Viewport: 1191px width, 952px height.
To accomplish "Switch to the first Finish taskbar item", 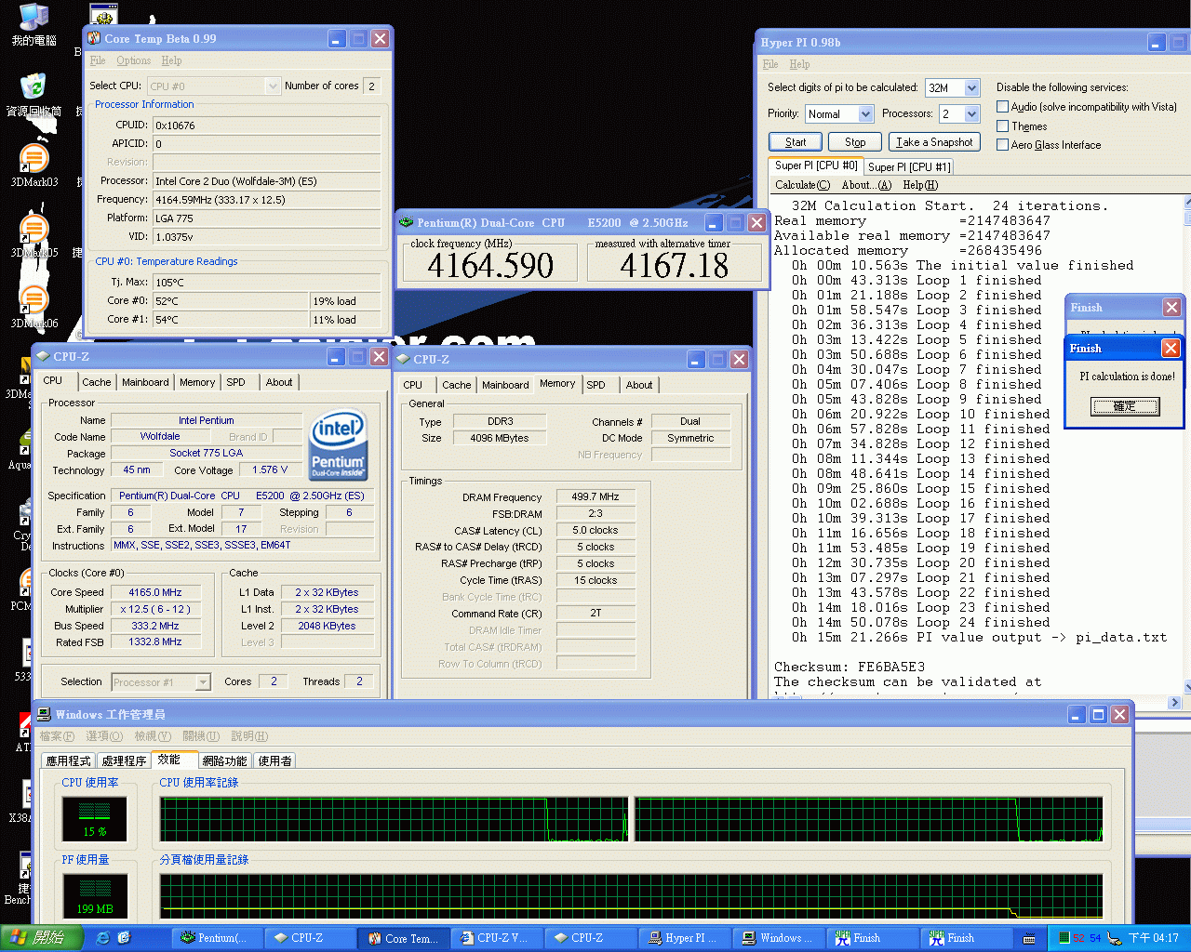I will [871, 937].
